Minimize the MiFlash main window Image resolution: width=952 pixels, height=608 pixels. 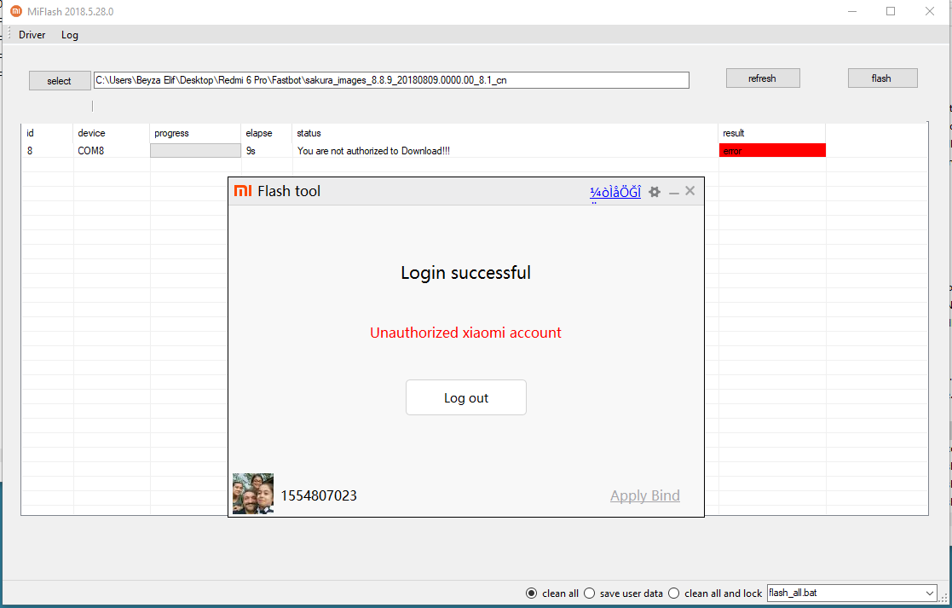852,12
